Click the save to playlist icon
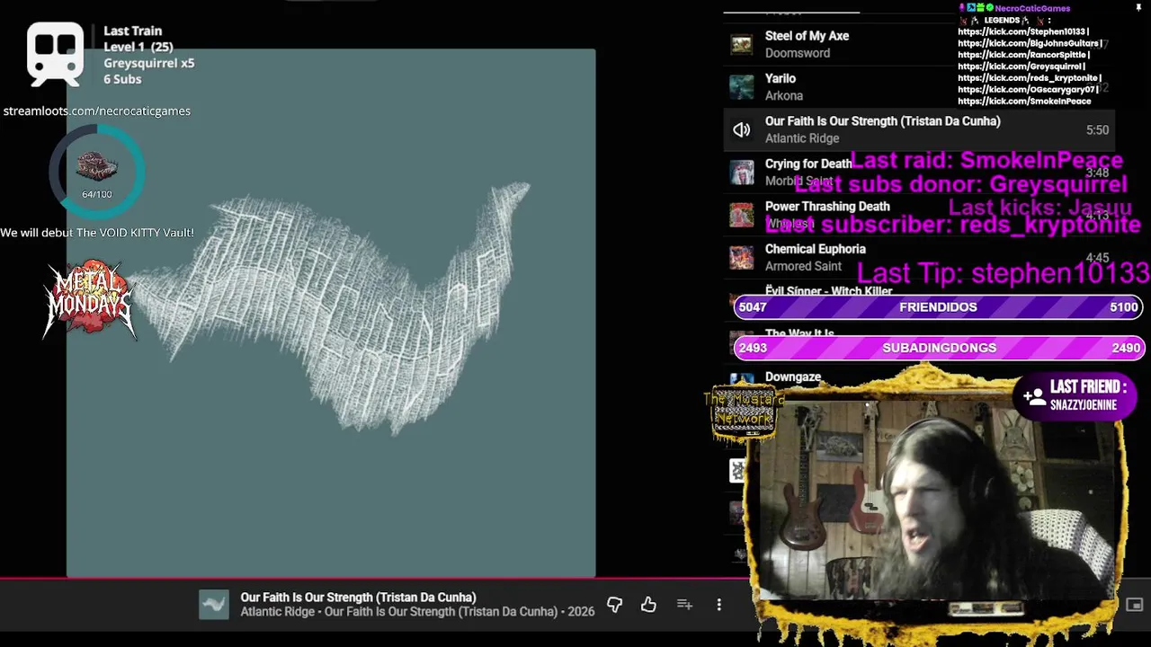Screen dimensions: 1151x647 (x=684, y=605)
